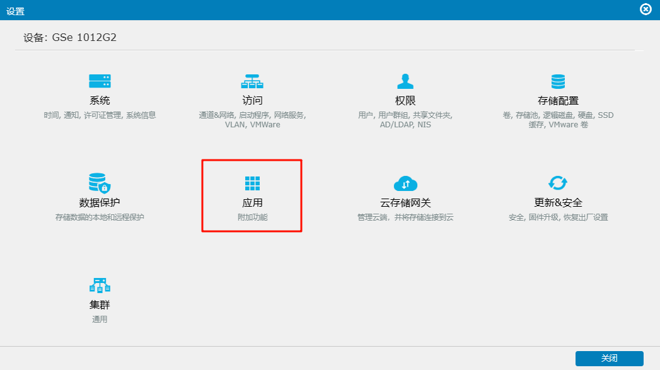This screenshot has height=370, width=660.
Task: Click the 更新&安全 refresh icon
Action: (x=558, y=183)
